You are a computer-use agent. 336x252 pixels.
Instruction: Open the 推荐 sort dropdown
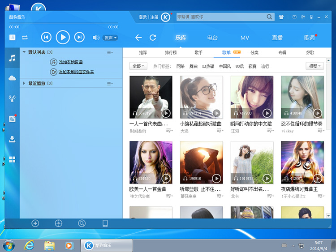(x=314, y=66)
